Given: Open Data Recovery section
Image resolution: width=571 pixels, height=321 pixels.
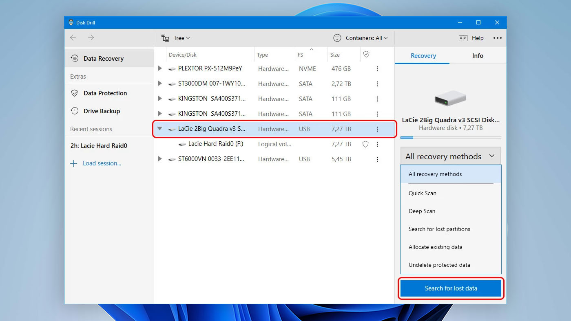Looking at the screenshot, I should tap(109, 58).
